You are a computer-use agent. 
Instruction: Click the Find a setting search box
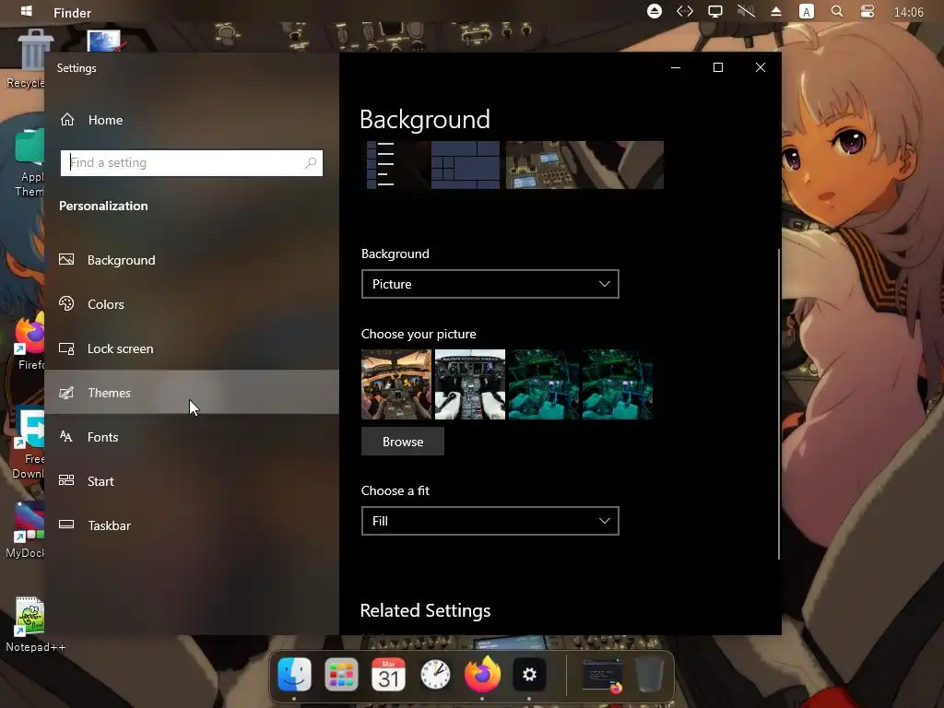[x=192, y=163]
